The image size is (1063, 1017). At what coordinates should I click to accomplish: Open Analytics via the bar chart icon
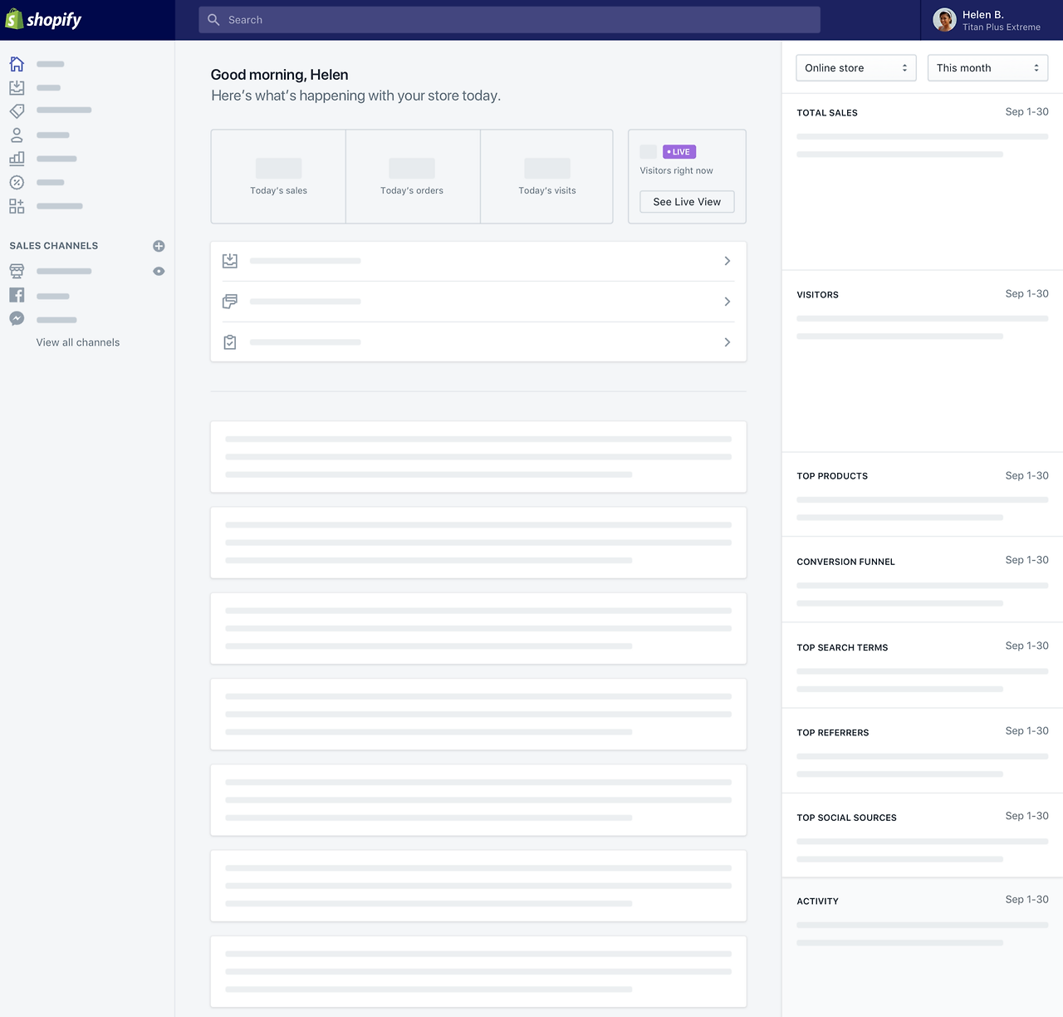[17, 158]
